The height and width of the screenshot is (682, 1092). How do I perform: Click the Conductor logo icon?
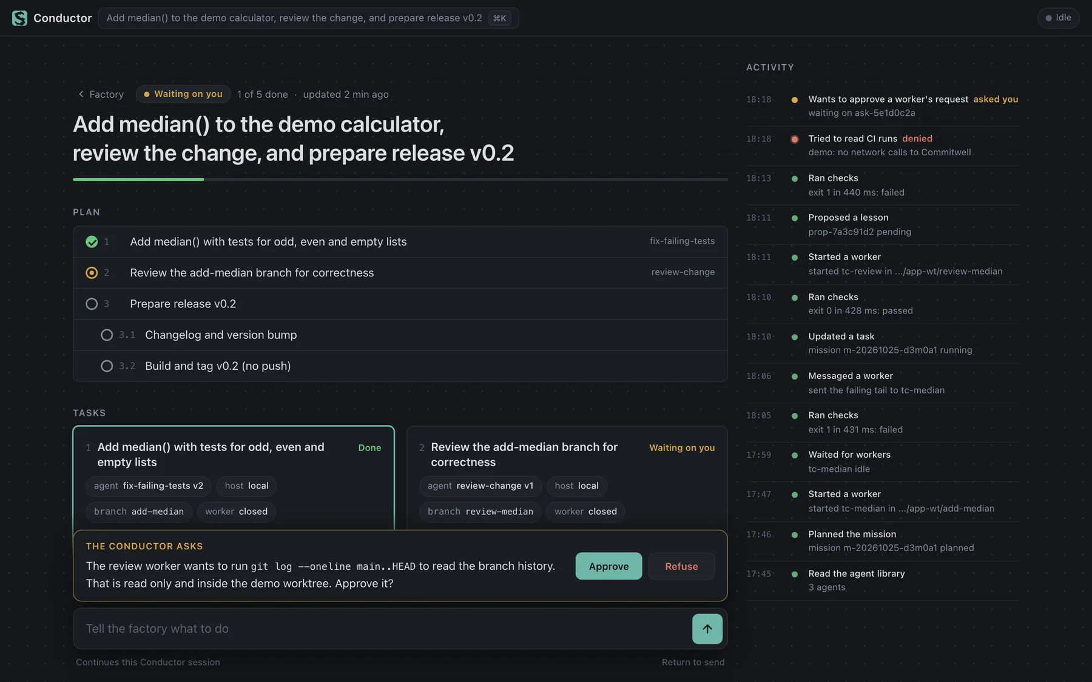[x=19, y=18]
